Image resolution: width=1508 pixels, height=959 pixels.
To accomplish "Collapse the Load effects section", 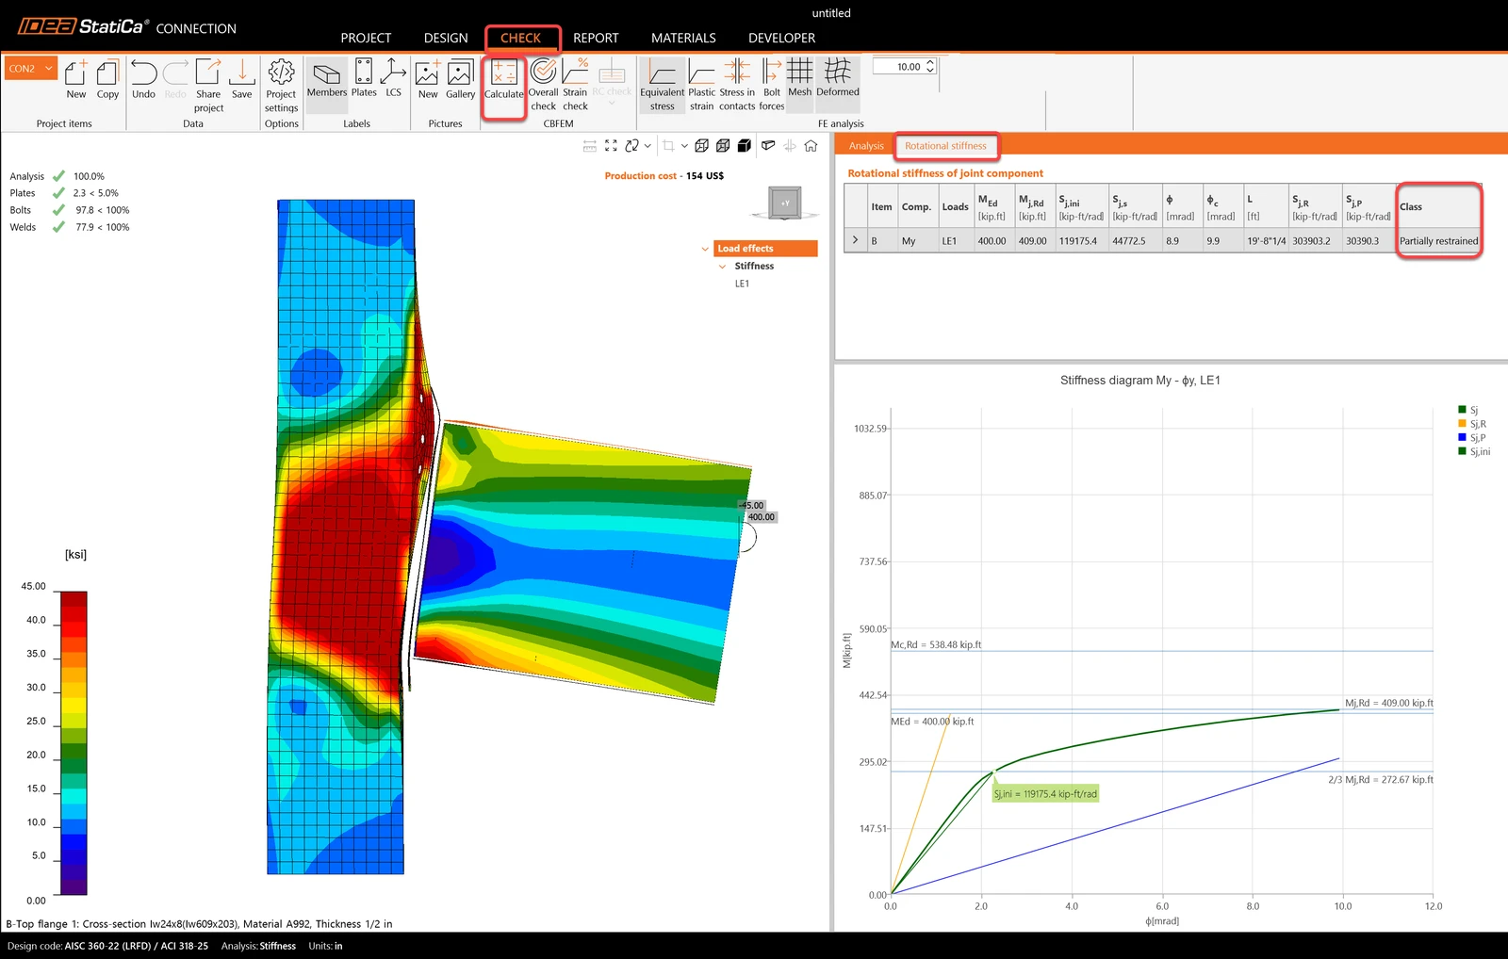I will coord(705,249).
